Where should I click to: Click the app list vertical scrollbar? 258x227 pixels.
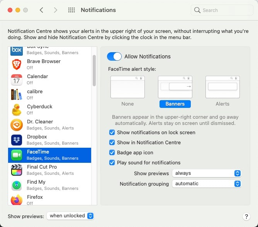pyautogui.click(x=94, y=70)
